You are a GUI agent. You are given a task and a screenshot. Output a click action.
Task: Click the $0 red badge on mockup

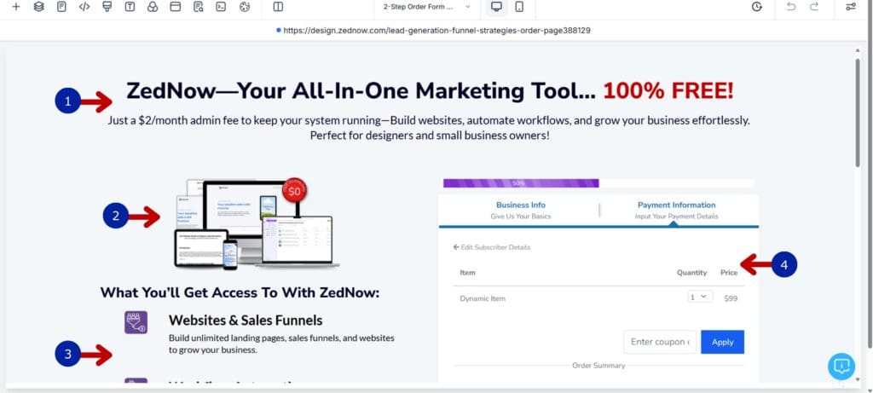(x=294, y=191)
